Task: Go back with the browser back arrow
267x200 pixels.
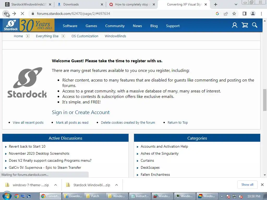Action: point(6,14)
